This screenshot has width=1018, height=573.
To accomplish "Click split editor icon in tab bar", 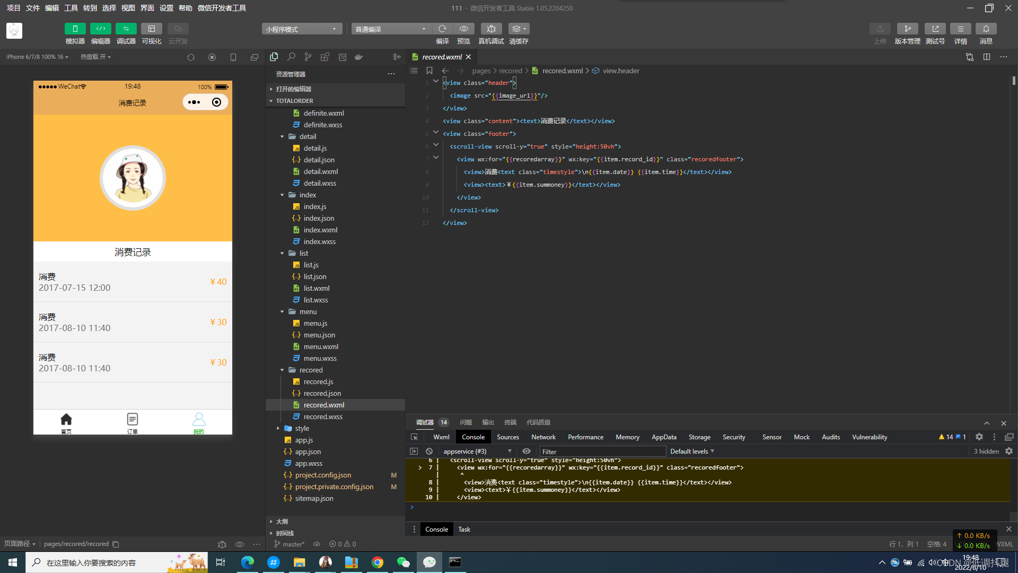I will coord(987,57).
